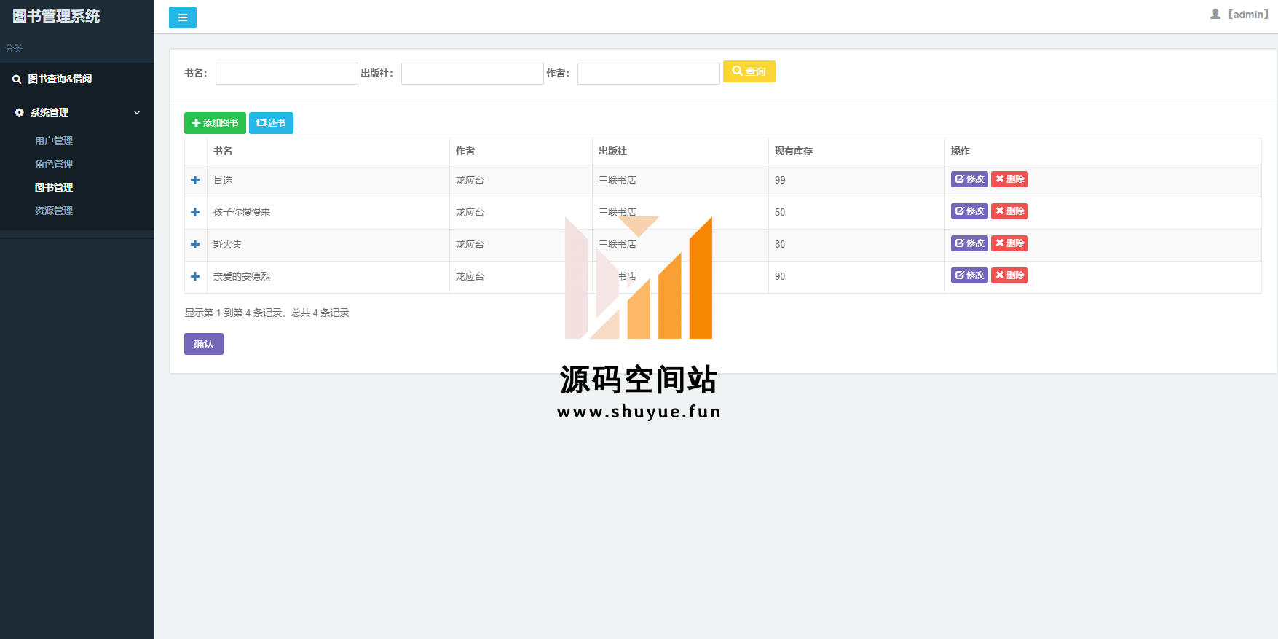Click the blue 还书 return button
Viewport: 1278px width, 639px height.
coord(271,123)
